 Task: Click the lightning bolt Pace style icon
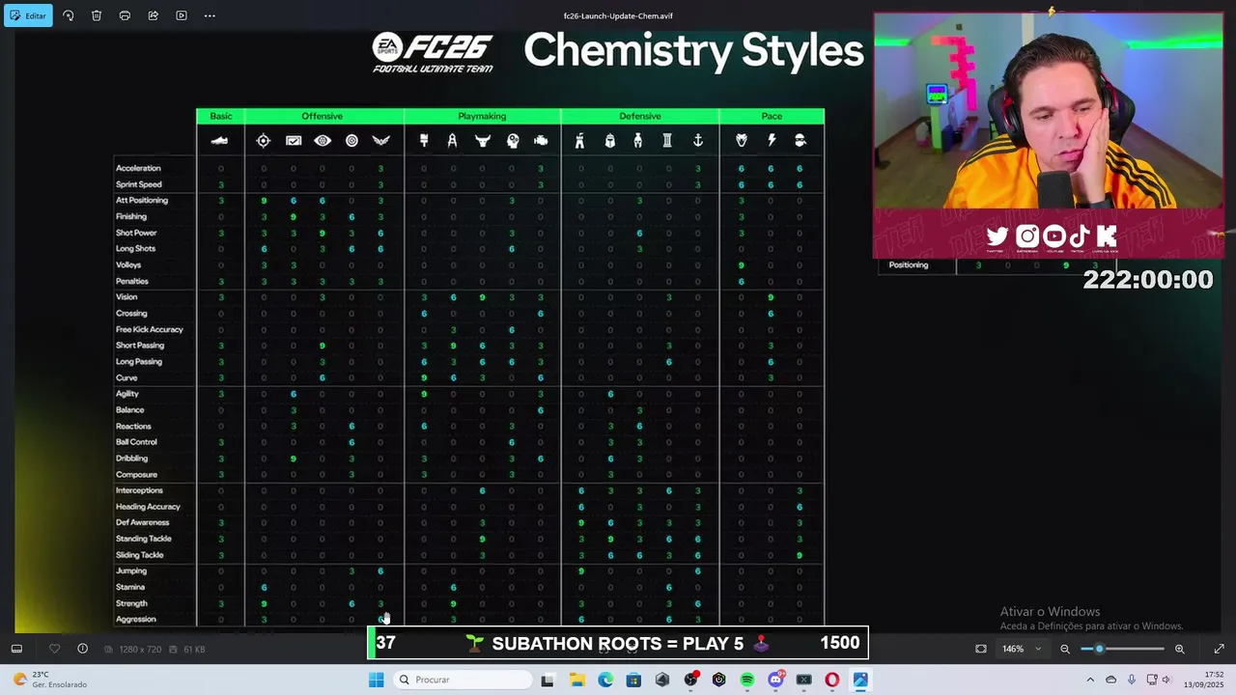771,141
